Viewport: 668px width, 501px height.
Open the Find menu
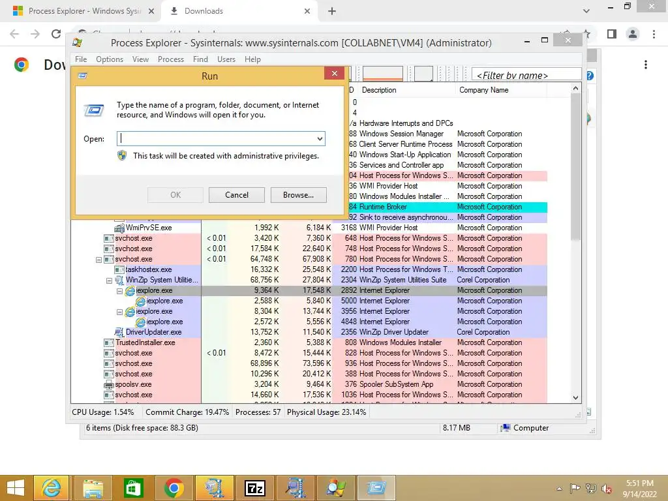tap(200, 59)
